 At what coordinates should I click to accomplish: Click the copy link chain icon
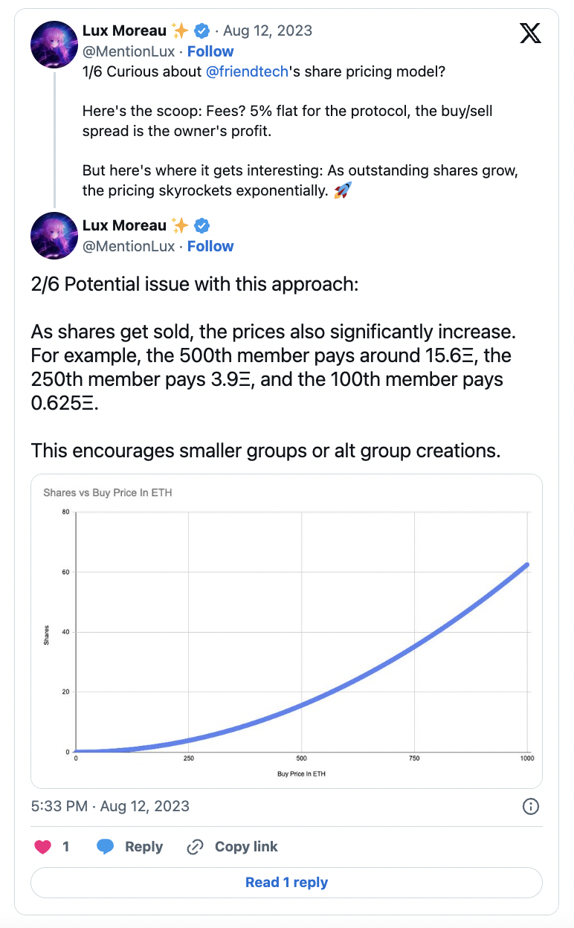[x=196, y=847]
